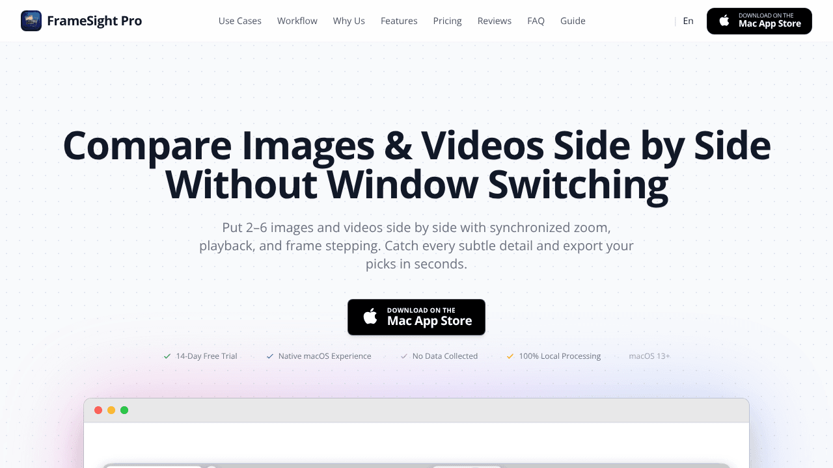Click hero Download on the Mac App Store button
This screenshot has width=833, height=468.
point(416,317)
